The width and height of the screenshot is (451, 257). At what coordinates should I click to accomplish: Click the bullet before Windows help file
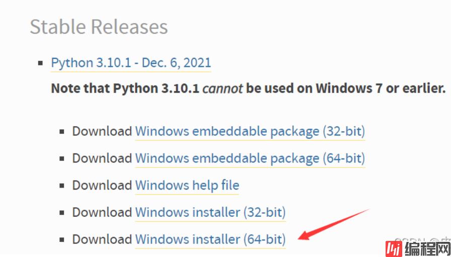coord(62,186)
